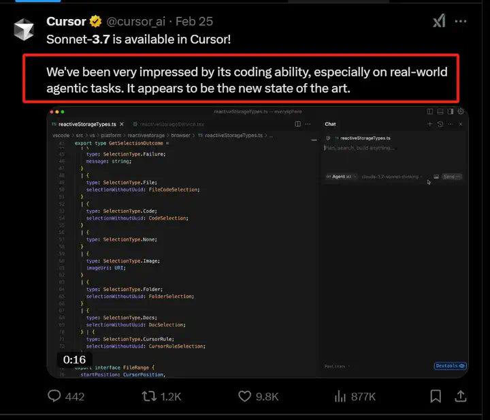Open the @cursor_ai handle link

click(x=135, y=21)
